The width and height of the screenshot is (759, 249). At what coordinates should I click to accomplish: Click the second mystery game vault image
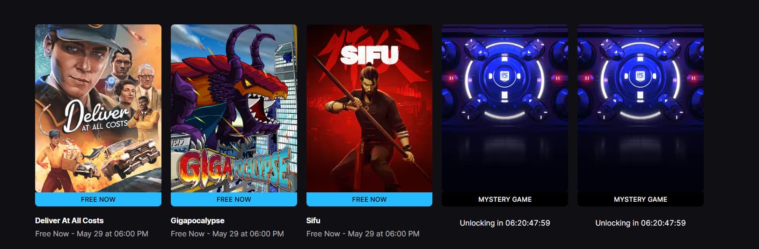coord(641,108)
